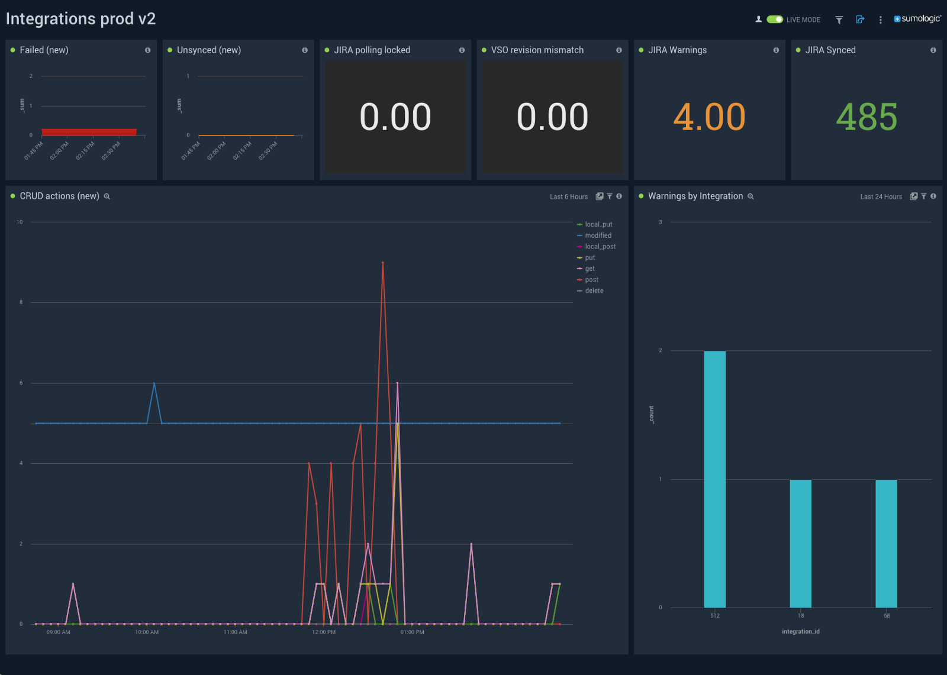This screenshot has height=675, width=947.
Task: Toggle delete series in legend
Action: [x=590, y=291]
